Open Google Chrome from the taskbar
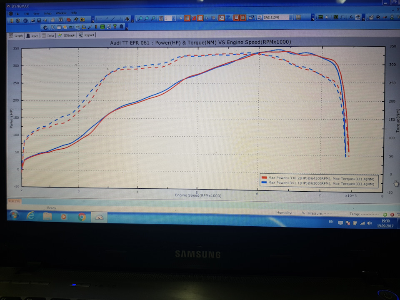400x300 pixels. click(x=82, y=217)
